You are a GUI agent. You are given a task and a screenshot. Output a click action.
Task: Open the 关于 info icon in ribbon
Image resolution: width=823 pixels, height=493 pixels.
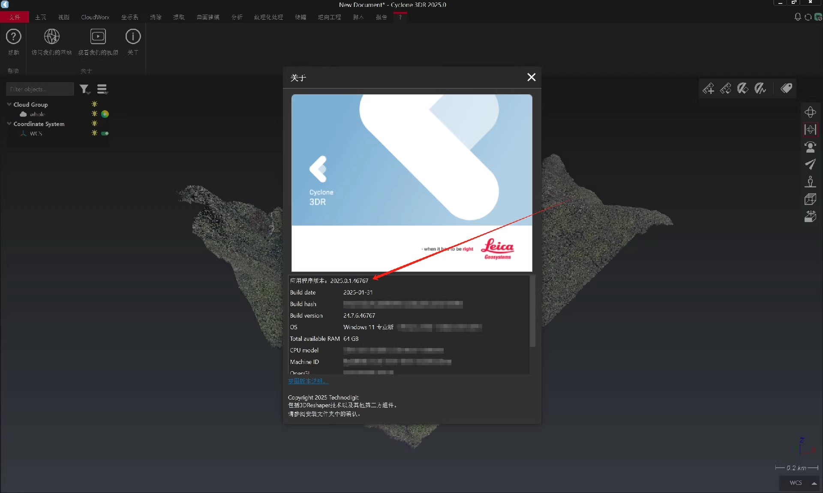[x=133, y=37]
